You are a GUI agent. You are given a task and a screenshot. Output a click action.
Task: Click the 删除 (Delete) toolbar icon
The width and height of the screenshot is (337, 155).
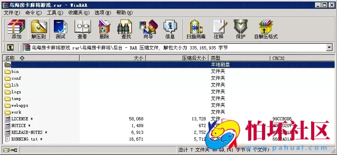104,27
